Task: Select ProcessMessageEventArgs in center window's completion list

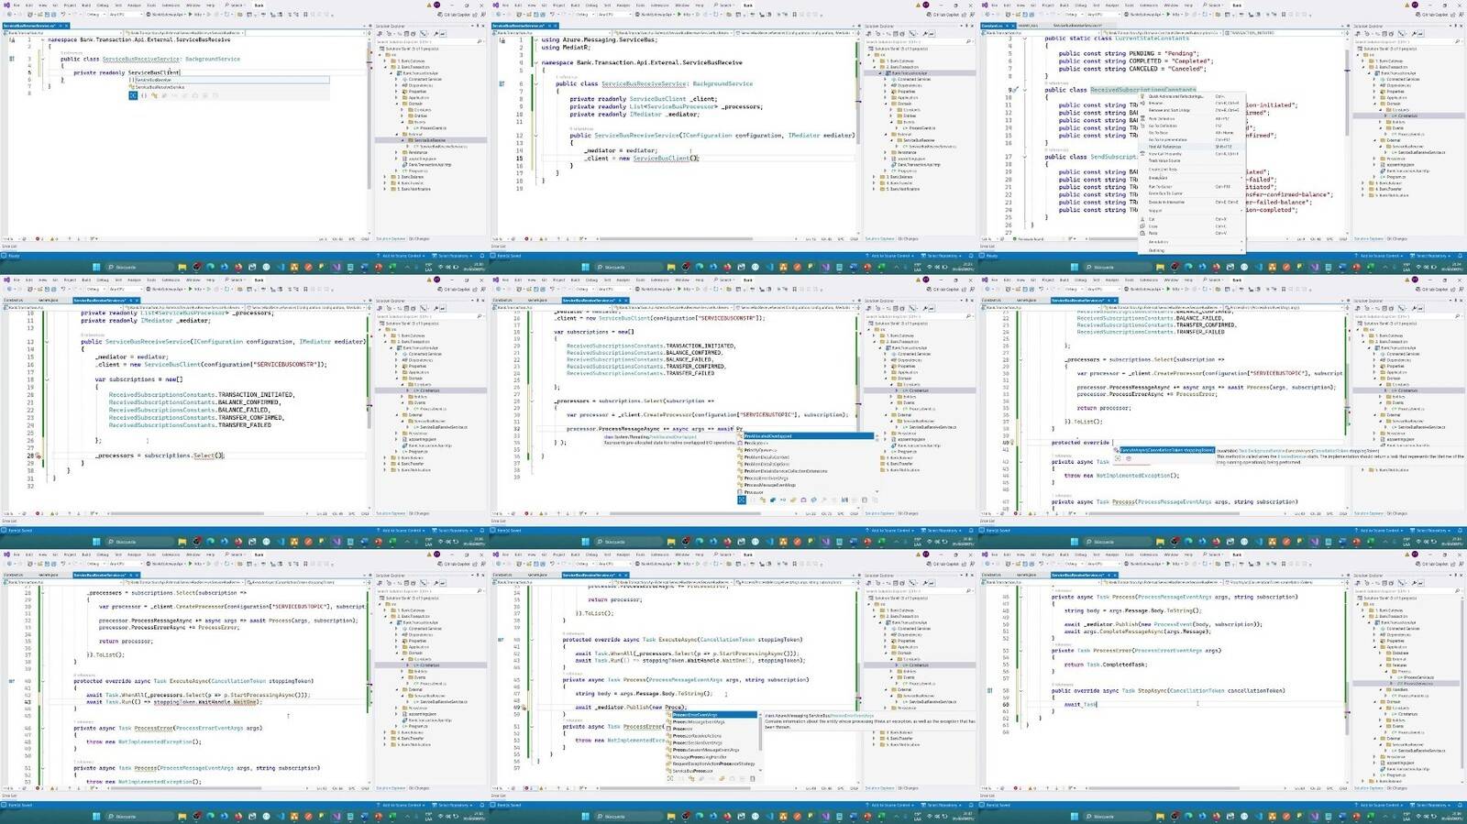Action: point(768,485)
